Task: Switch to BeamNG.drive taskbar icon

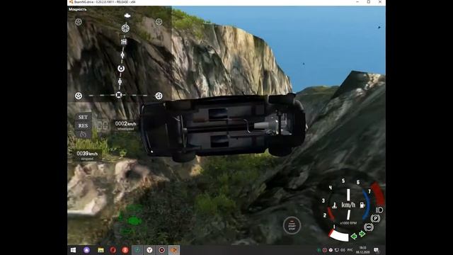Action: [174, 250]
